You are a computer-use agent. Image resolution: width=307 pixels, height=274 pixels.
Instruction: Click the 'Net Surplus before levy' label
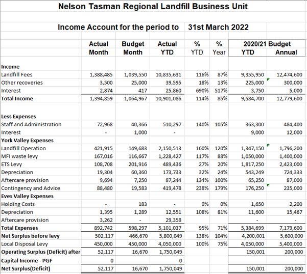pos(30,236)
